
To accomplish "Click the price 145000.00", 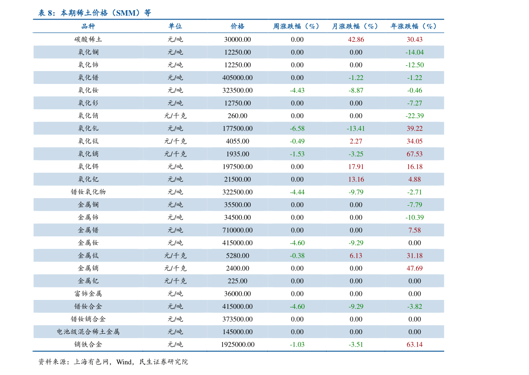I will (238, 332).
